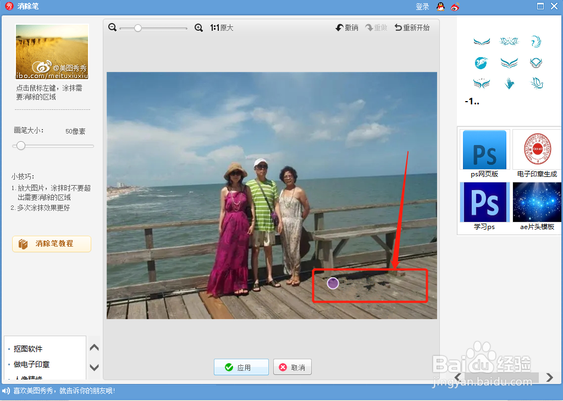Click the 应用 apply button
This screenshot has height=401, width=563.
click(x=241, y=367)
